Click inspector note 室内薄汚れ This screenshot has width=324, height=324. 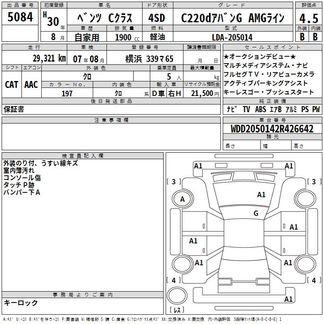click(19, 171)
